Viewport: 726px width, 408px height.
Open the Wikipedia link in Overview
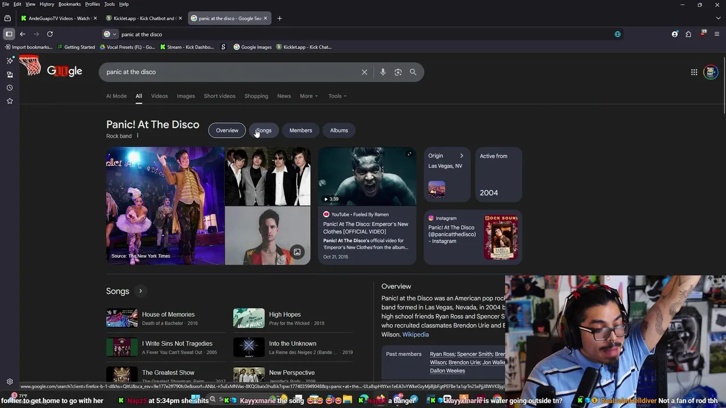[x=415, y=334]
